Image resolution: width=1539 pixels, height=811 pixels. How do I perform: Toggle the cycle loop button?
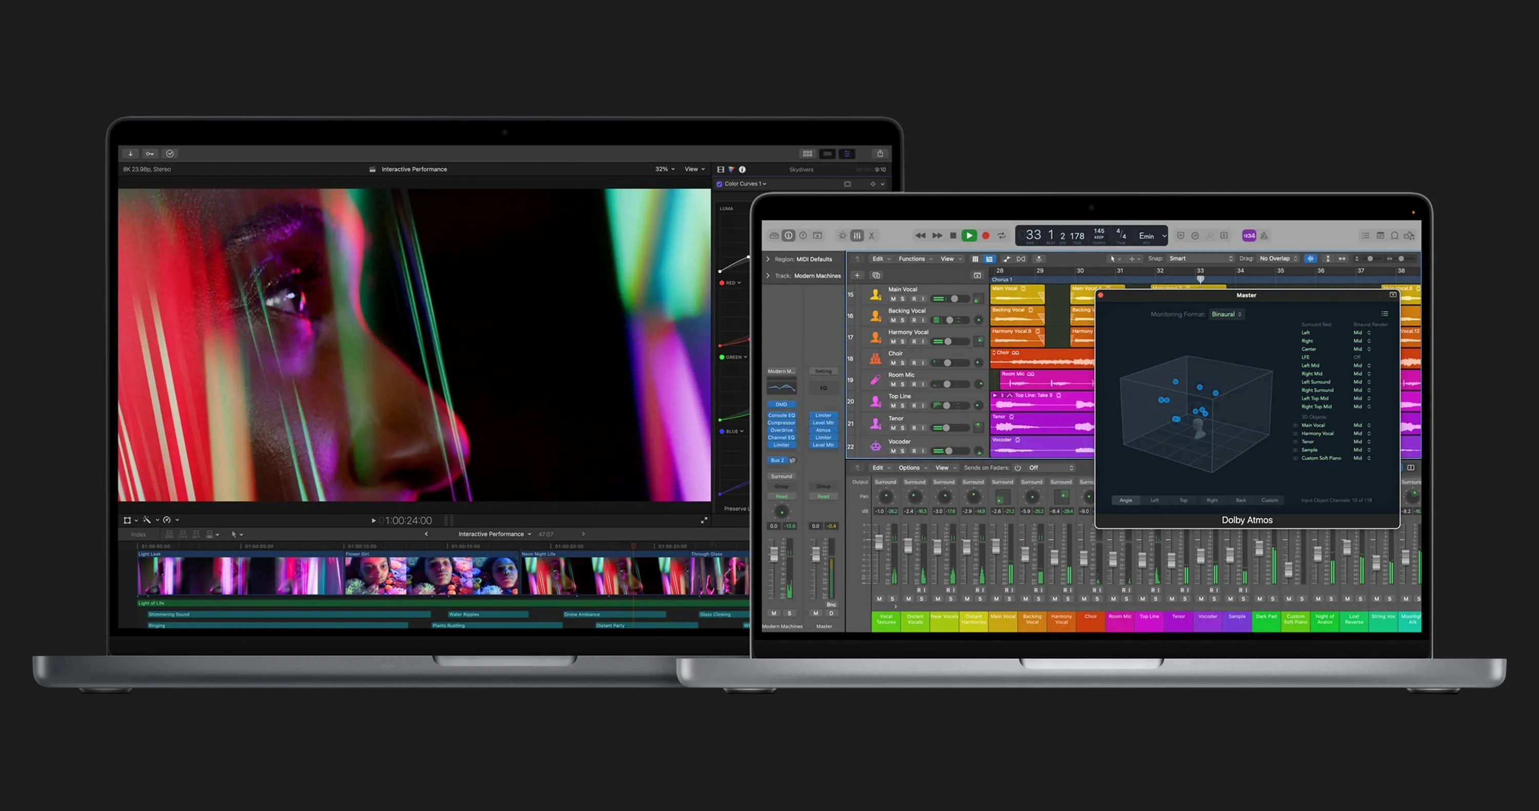point(1002,235)
